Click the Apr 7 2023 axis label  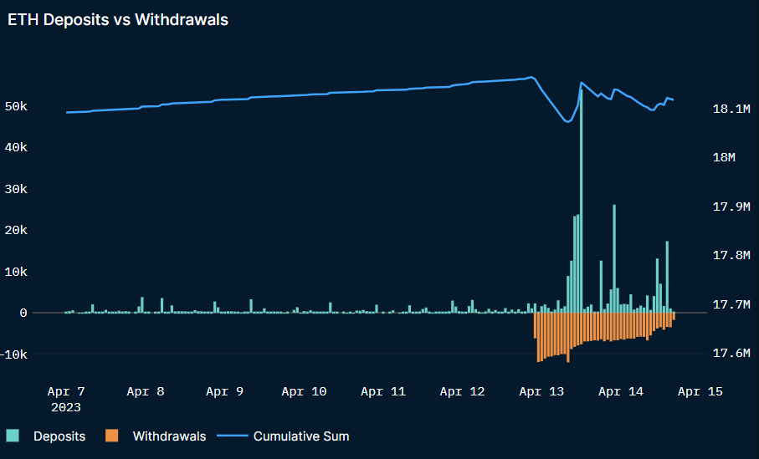[x=66, y=399]
